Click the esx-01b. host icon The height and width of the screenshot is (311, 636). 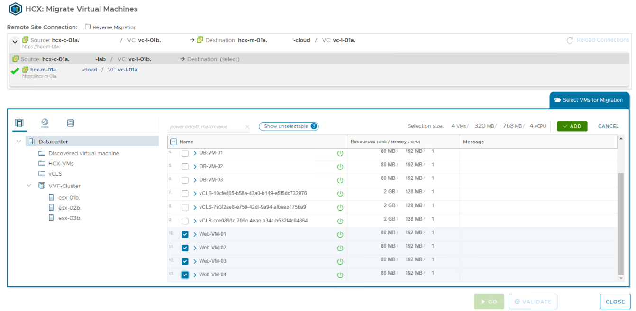coord(52,197)
